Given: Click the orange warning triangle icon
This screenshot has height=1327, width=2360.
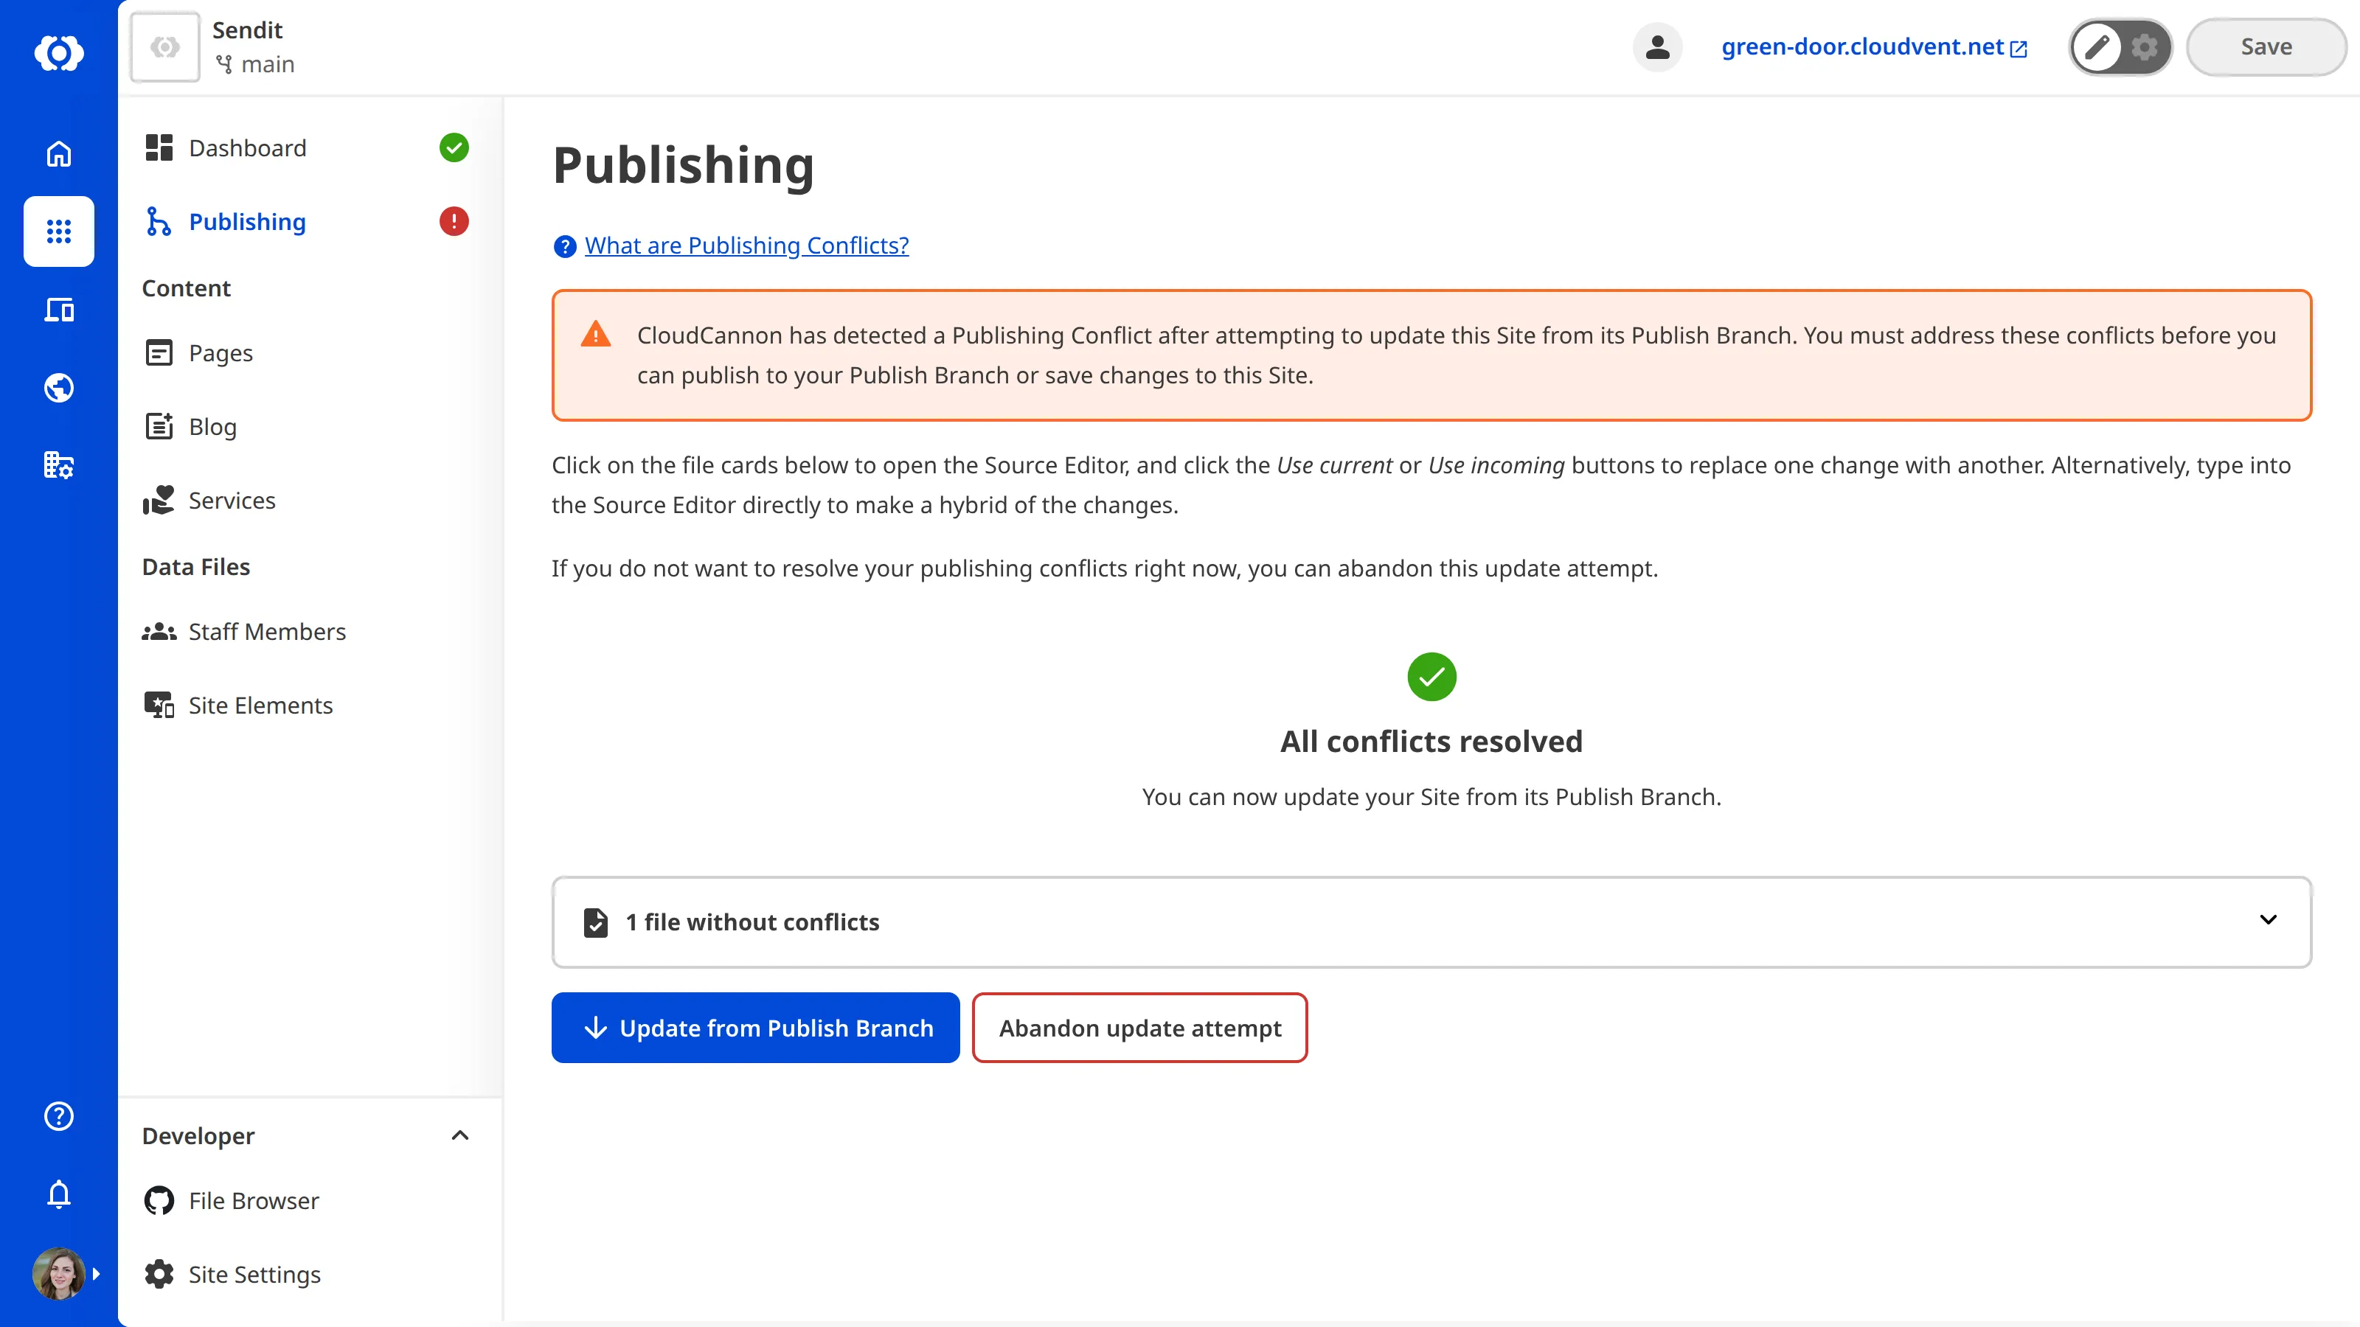Looking at the screenshot, I should click(x=595, y=334).
